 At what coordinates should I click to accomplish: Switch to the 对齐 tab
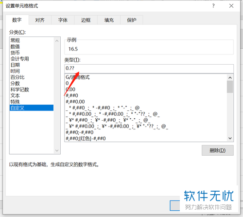pyautogui.click(x=40, y=20)
